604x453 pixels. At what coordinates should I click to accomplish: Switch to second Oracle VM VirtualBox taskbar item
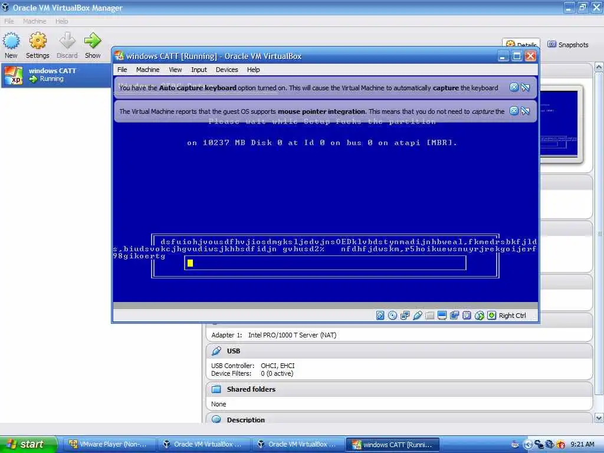pyautogui.click(x=298, y=444)
